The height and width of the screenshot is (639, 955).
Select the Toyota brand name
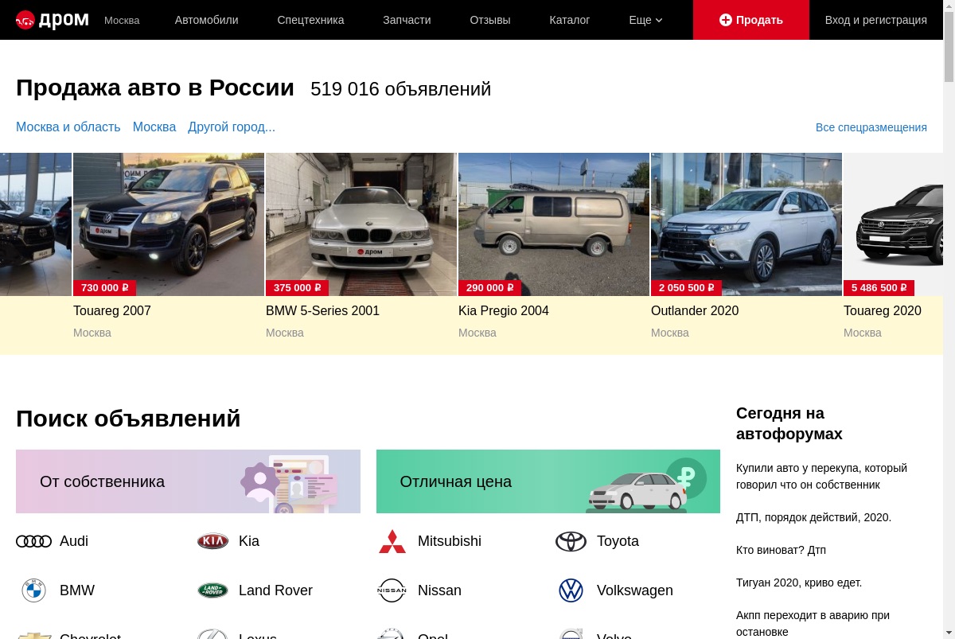pos(618,541)
